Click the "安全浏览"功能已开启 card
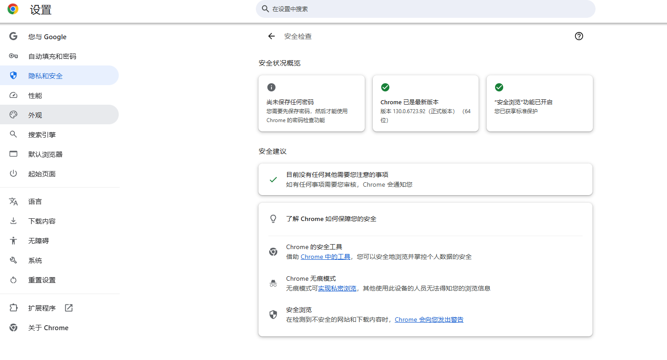The height and width of the screenshot is (360, 667). pyautogui.click(x=540, y=103)
